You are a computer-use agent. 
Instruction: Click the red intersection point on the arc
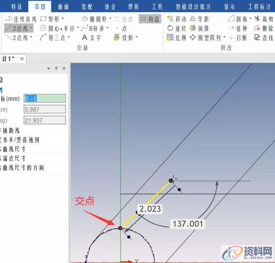pos(120,228)
